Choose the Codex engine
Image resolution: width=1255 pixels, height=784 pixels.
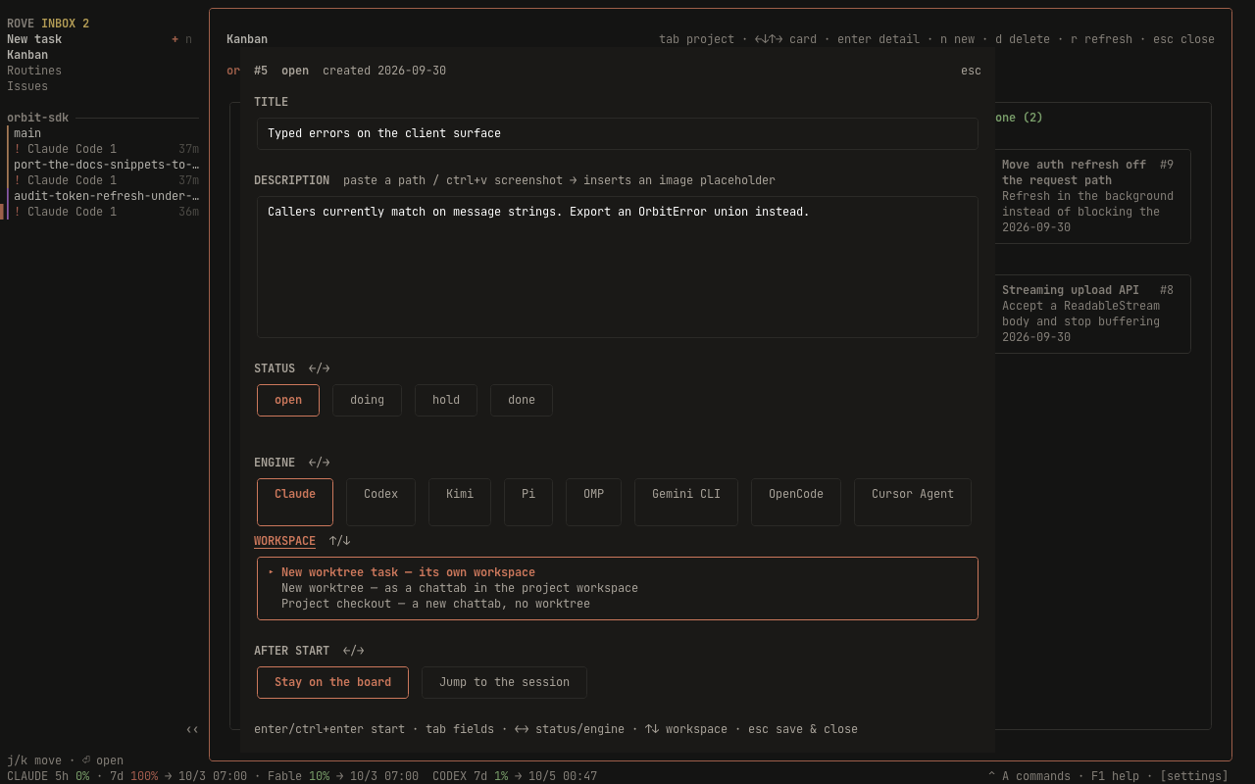[380, 502]
